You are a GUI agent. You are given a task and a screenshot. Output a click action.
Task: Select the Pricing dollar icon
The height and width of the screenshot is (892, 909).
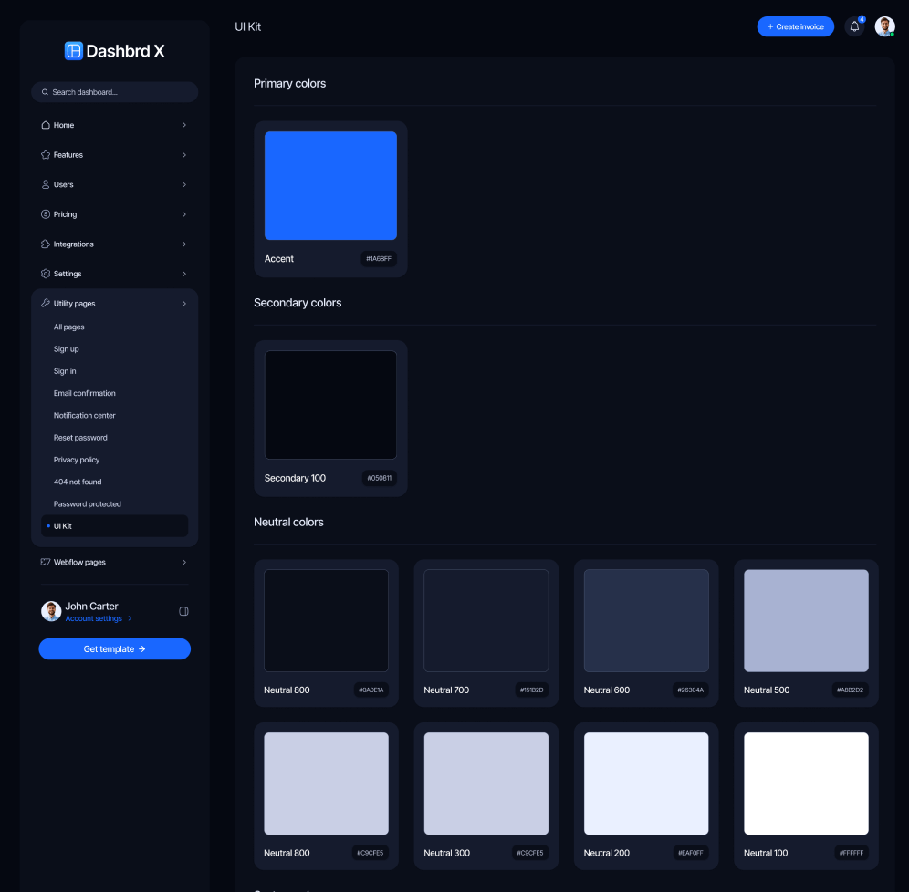coord(46,213)
